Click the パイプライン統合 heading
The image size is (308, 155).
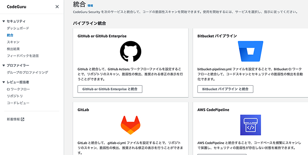[x=89, y=23]
